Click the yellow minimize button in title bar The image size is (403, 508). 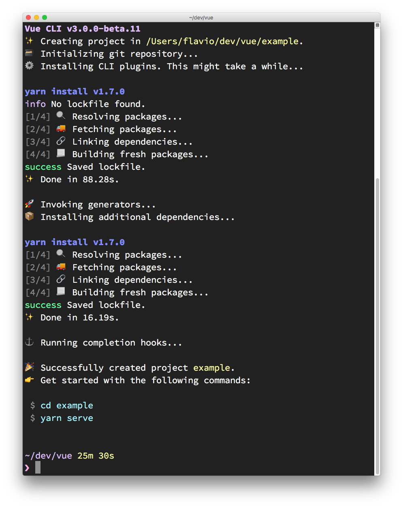point(36,17)
